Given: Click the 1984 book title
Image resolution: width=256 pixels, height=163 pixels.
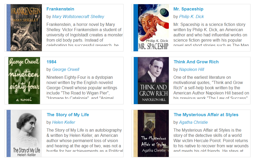Looking at the screenshot, I should coord(51,62).
